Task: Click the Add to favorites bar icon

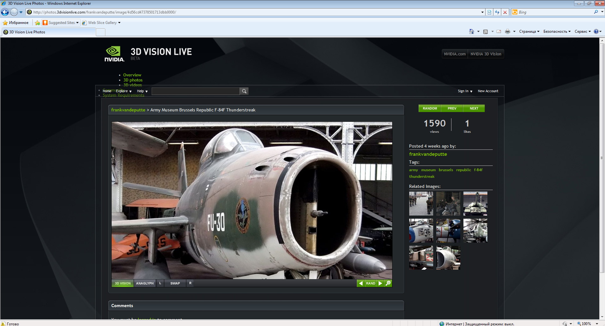Action: click(38, 23)
